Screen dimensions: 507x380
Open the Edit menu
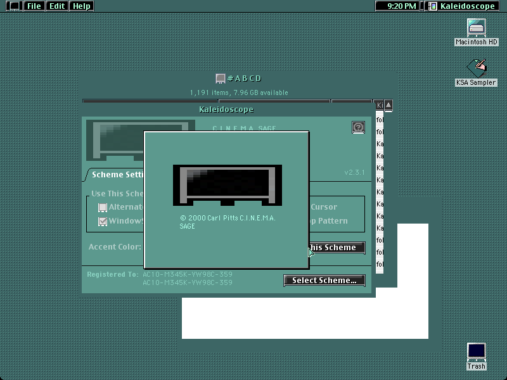(57, 6)
